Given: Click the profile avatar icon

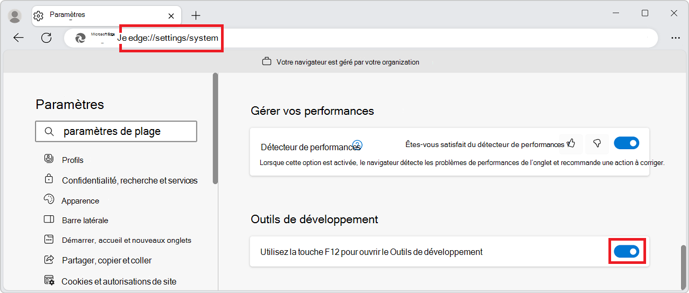Looking at the screenshot, I should tap(15, 16).
